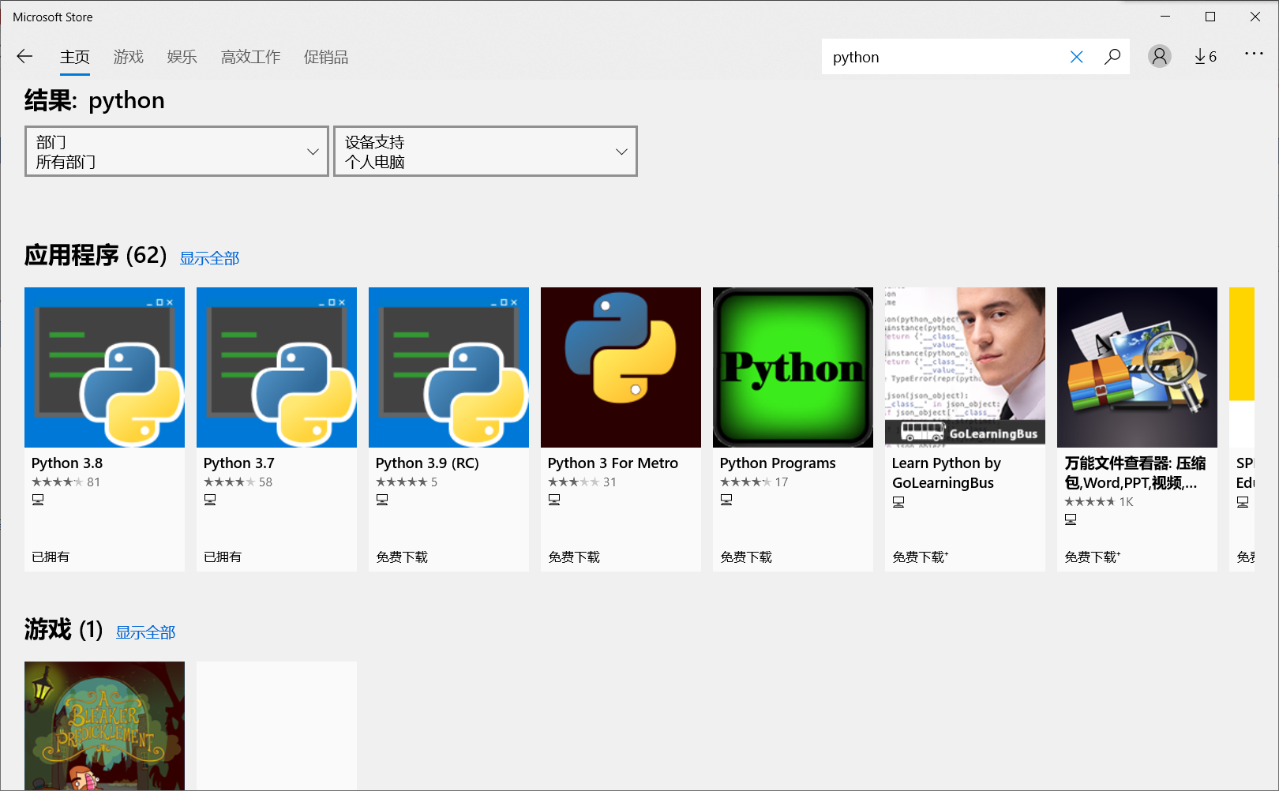Open Python 3 For Metro icon
The image size is (1279, 791).
(x=621, y=367)
